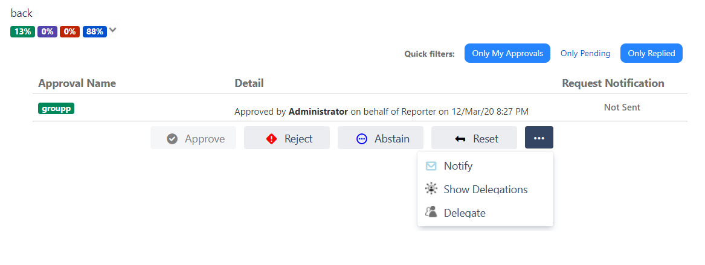Toggle the Only My Approvals filter
Viewport: 705px width, 265px height.
pos(507,53)
